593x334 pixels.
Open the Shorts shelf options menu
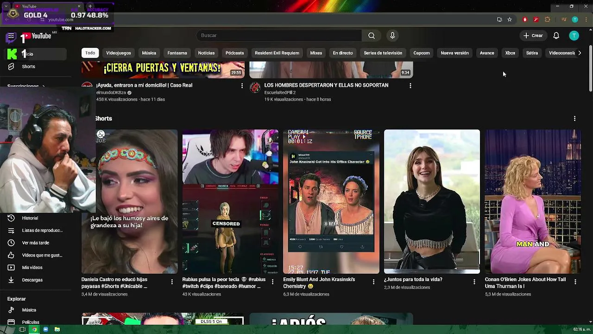[x=574, y=119]
